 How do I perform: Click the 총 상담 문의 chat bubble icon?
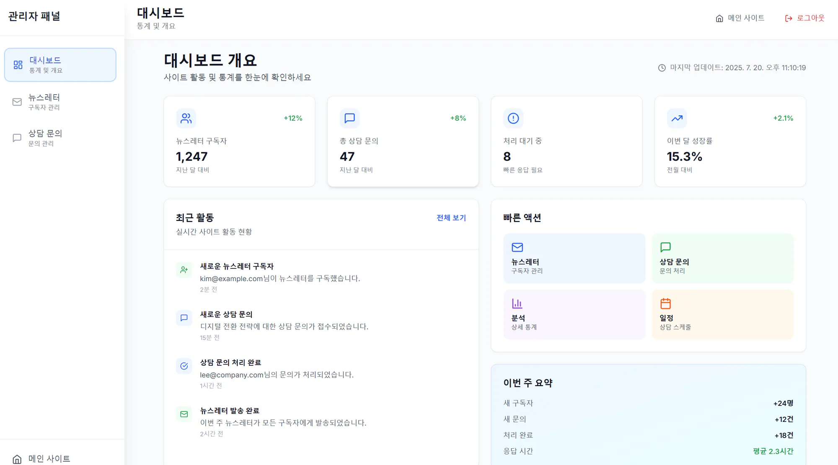(349, 118)
